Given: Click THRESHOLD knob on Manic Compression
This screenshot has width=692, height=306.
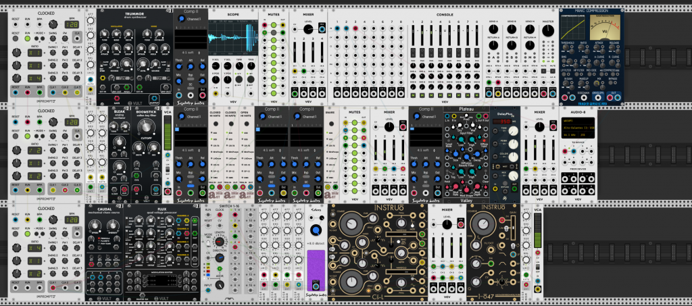Looking at the screenshot, I should point(567,49).
